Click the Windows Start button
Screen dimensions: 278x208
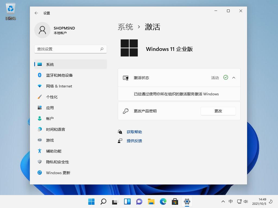[91, 201]
